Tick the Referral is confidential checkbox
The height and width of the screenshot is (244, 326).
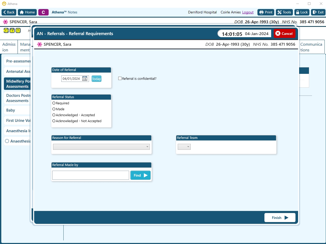point(120,78)
